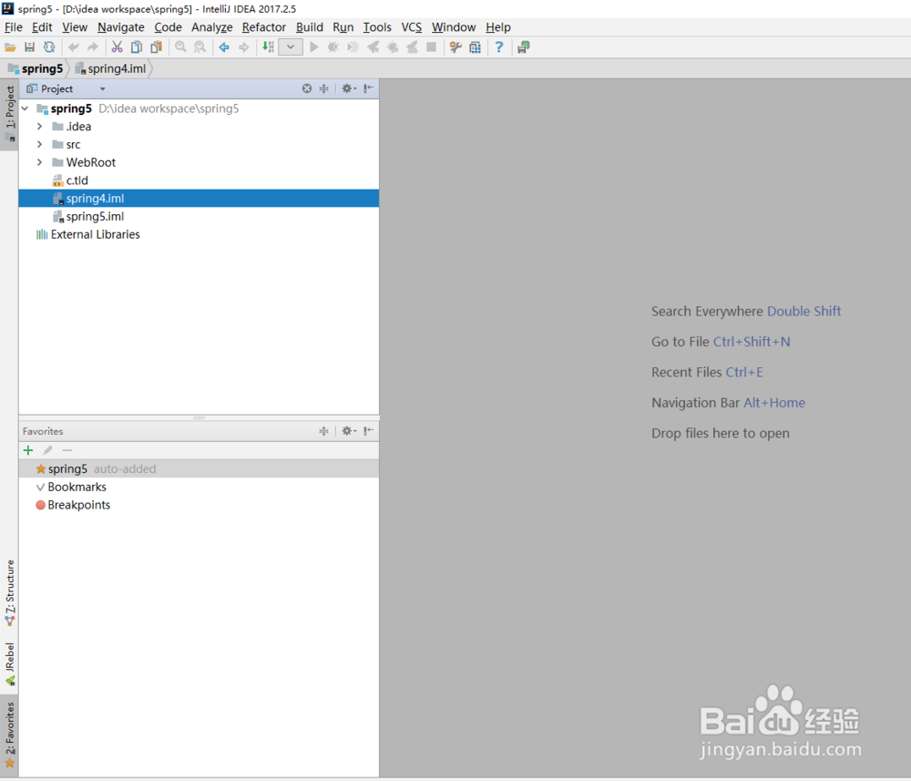Collapse the spring5 root node

click(x=25, y=108)
